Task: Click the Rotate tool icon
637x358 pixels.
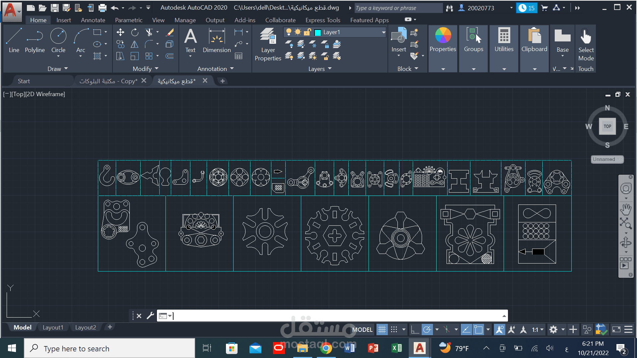Action: [135, 32]
